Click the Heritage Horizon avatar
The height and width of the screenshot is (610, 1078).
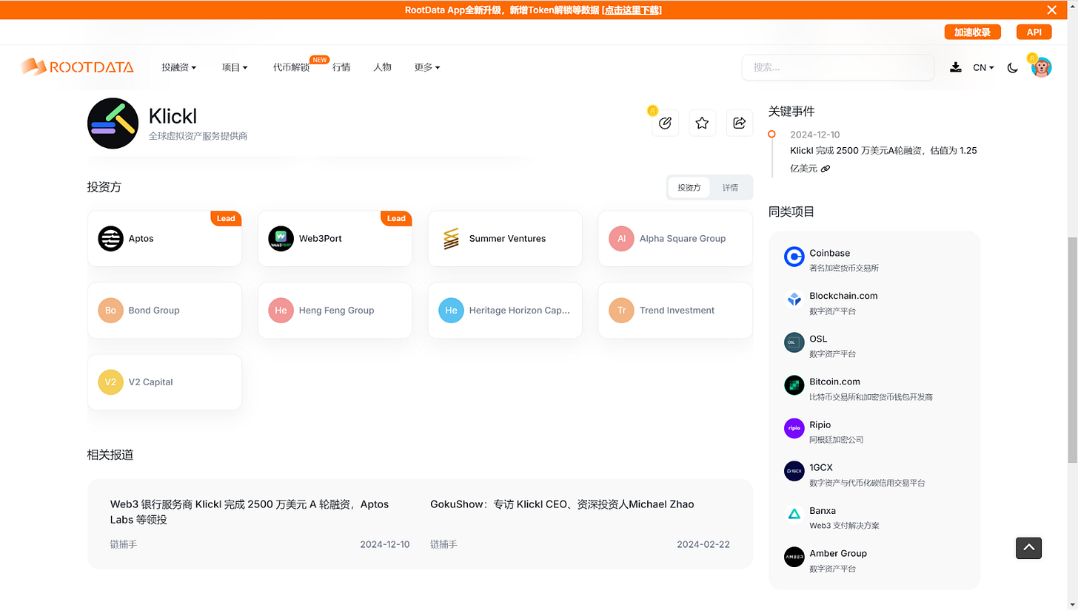[x=451, y=310]
